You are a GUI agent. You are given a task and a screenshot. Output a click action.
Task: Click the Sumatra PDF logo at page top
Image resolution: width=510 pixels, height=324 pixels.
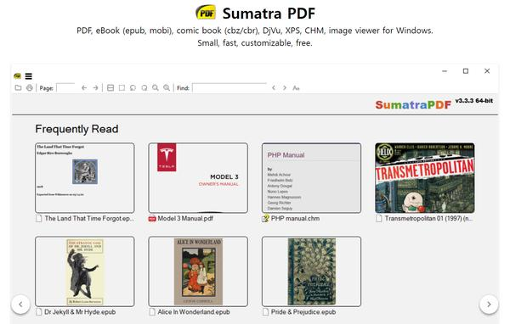pyautogui.click(x=206, y=13)
